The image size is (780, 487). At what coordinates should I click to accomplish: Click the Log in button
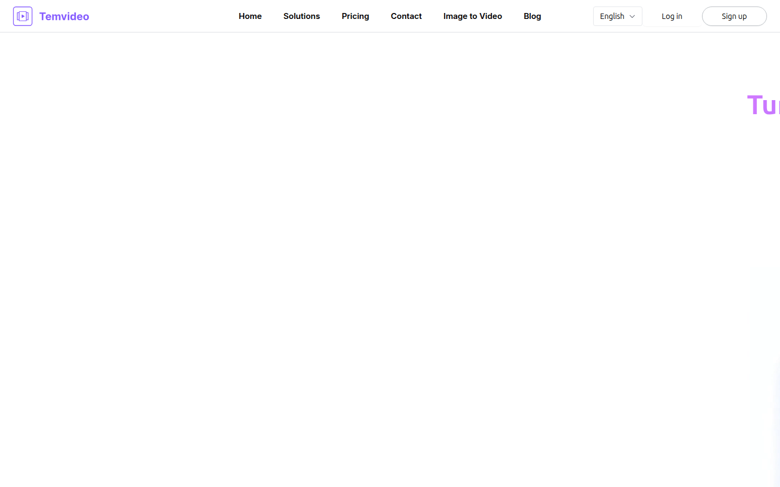(672, 16)
